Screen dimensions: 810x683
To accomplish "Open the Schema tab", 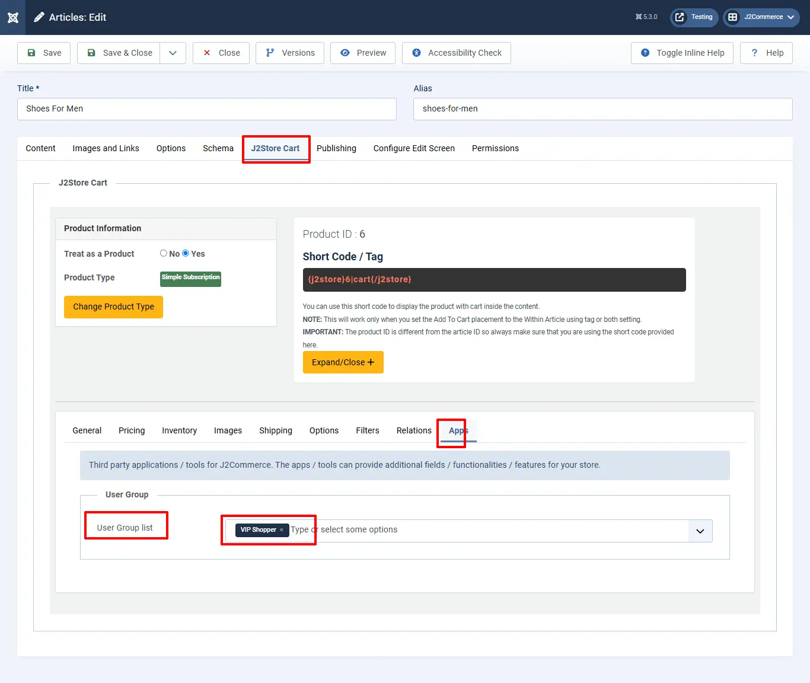I will coord(218,148).
